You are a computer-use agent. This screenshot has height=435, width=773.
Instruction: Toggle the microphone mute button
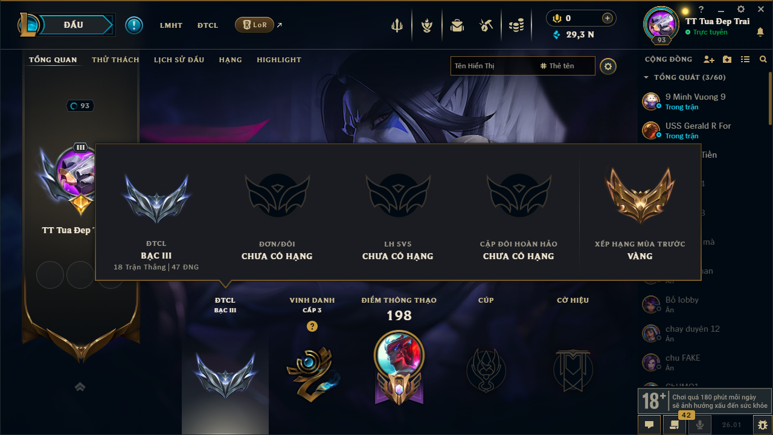pos(700,425)
